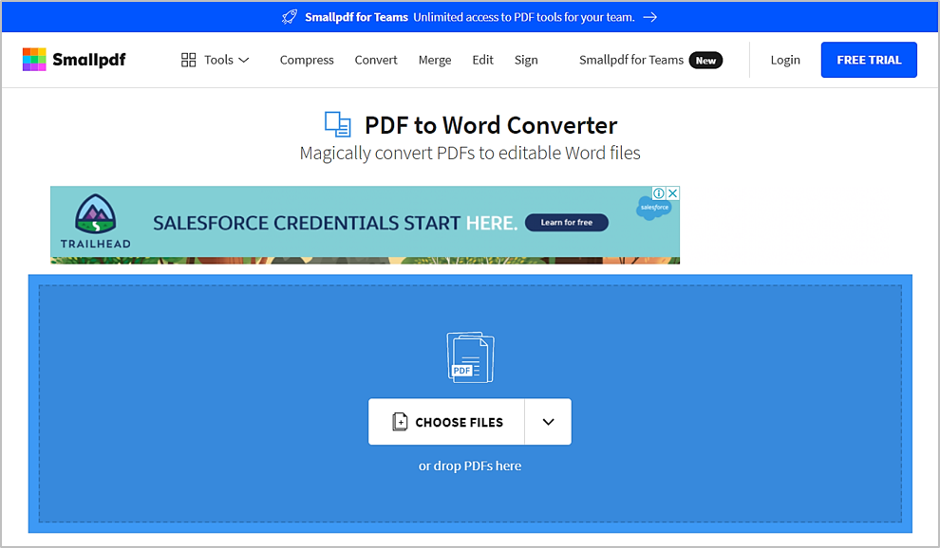
Task: Expand the Tools dropdown chevron
Action: point(244,60)
